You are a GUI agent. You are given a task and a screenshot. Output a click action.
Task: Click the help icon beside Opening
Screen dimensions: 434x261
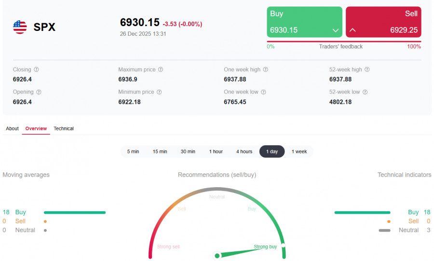pyautogui.click(x=39, y=92)
